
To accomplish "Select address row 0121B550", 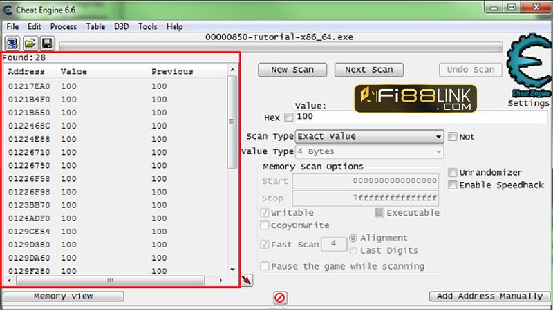I will (x=115, y=113).
